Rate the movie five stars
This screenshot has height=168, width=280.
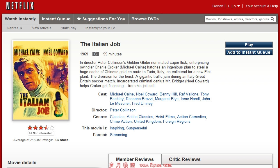(x=52, y=128)
